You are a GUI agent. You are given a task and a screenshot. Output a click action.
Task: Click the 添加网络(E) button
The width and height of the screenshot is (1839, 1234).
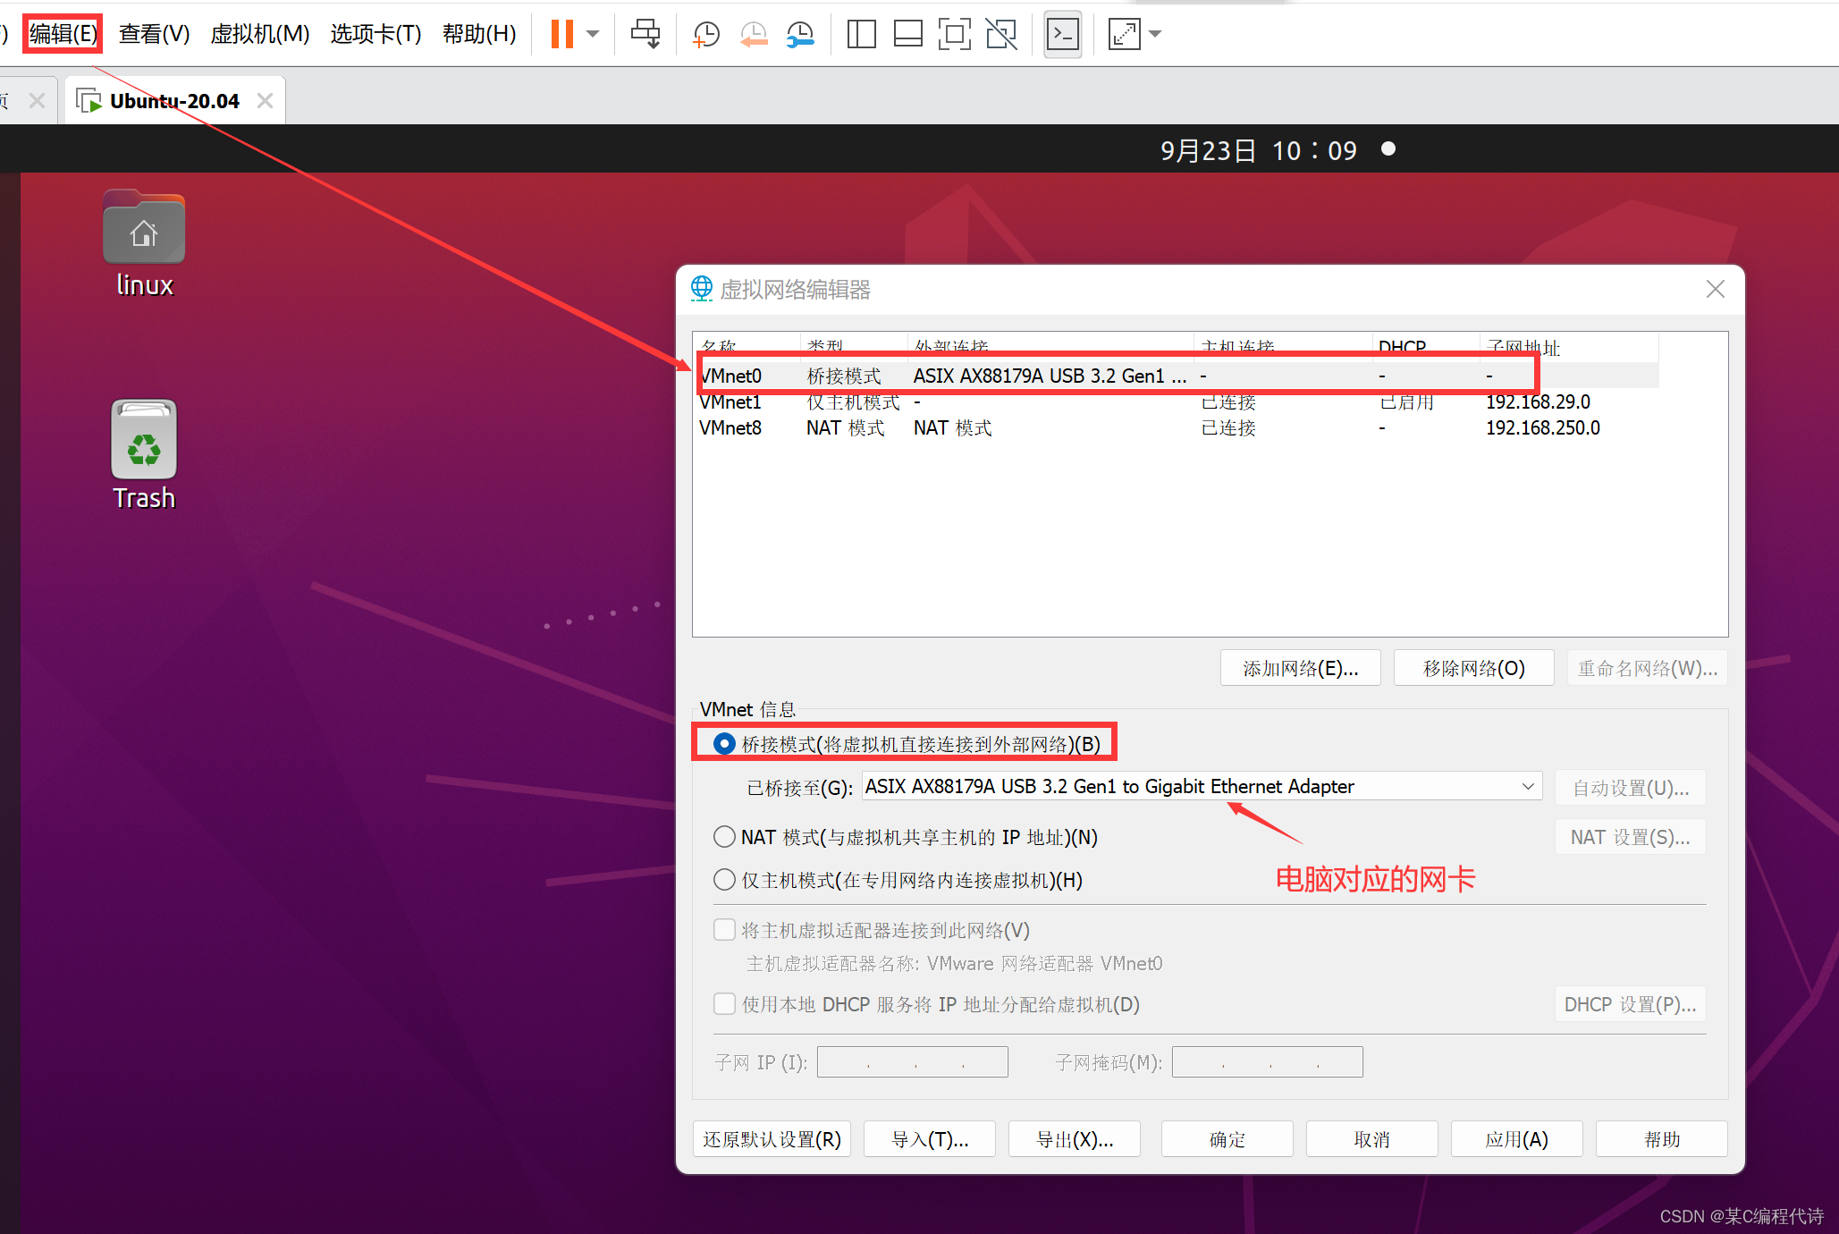click(1300, 667)
